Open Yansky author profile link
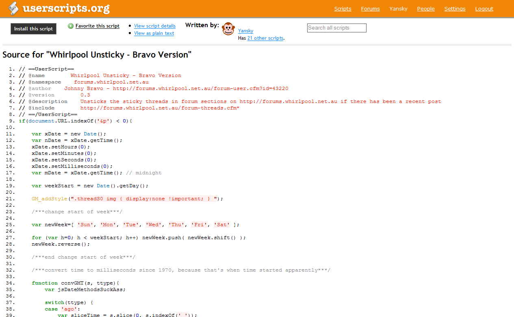The image size is (514, 317). [x=245, y=31]
